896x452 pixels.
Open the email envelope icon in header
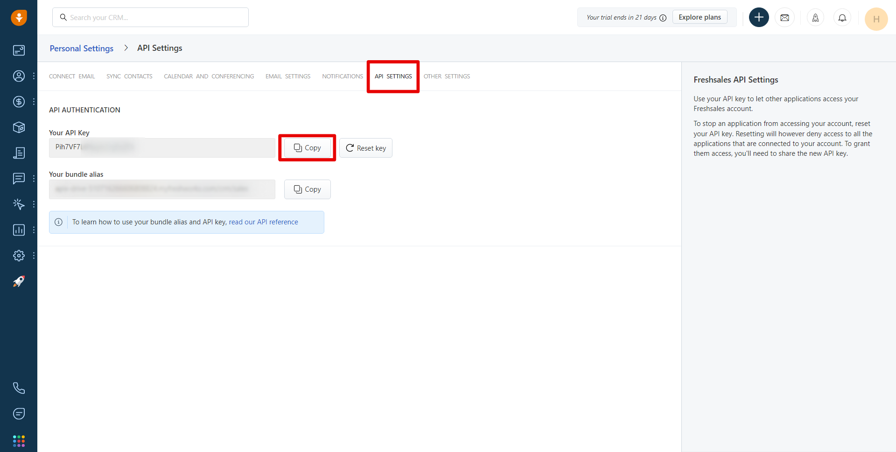click(x=785, y=18)
